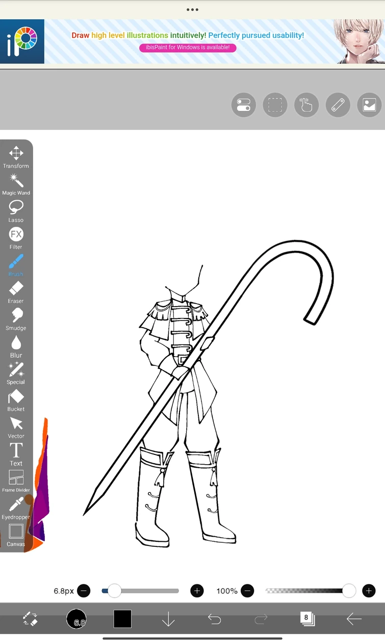Open the Canvas tool
The width and height of the screenshot is (385, 643).
16,536
